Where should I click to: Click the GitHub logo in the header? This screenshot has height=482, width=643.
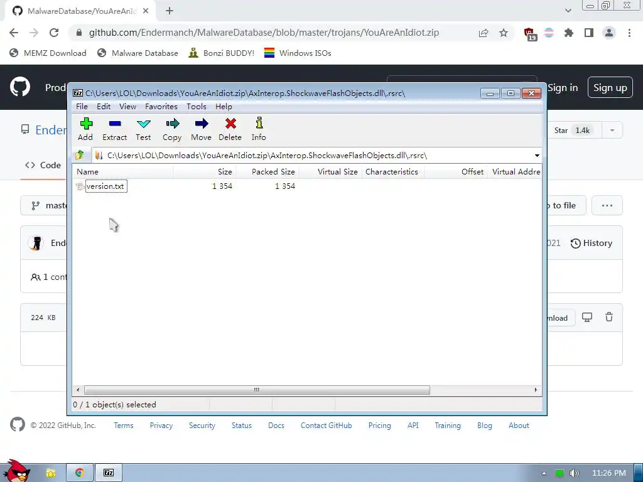[19, 87]
